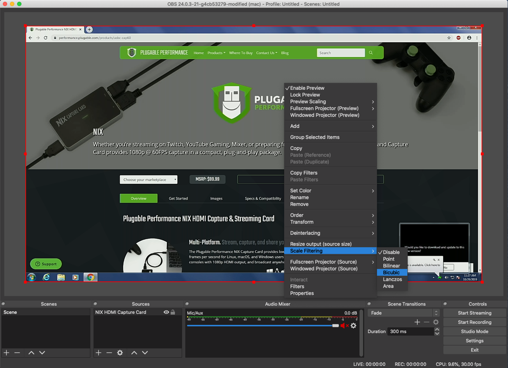Add a new source using the plus icon
Image resolution: width=508 pixels, height=368 pixels.
98,352
